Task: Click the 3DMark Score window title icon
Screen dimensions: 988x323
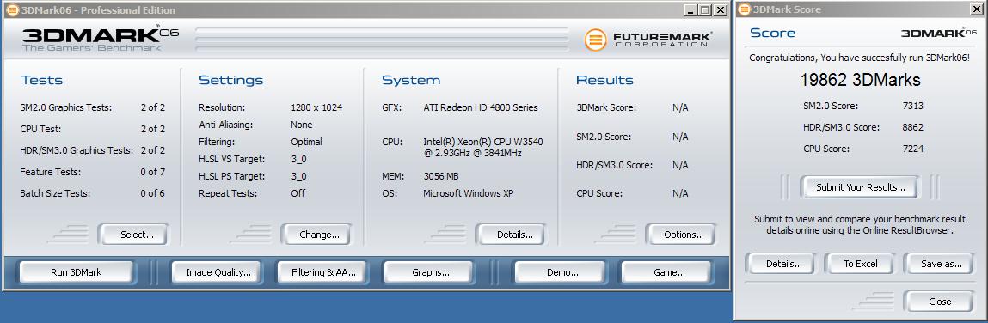Action: [745, 9]
